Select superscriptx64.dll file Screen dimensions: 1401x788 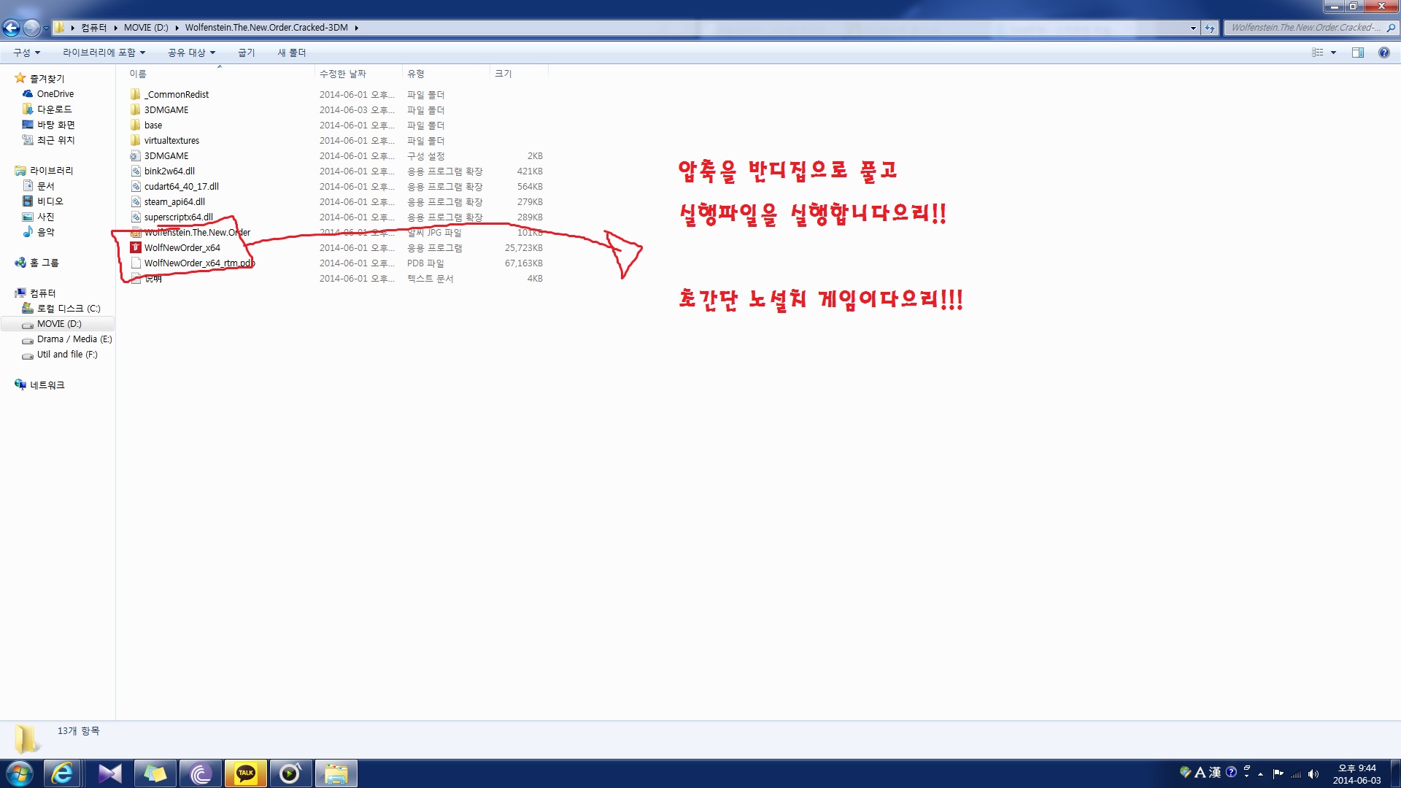[x=179, y=217]
